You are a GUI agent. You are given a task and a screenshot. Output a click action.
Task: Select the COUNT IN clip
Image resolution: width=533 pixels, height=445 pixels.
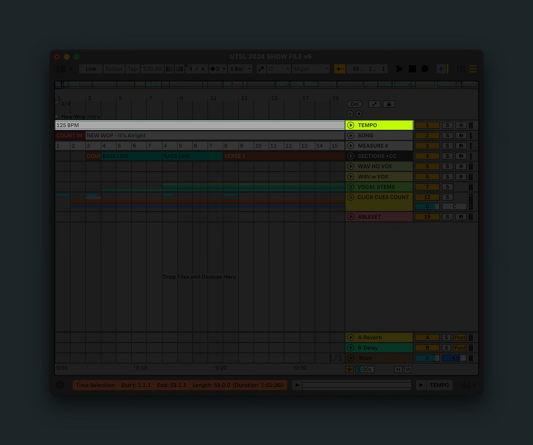pos(70,136)
